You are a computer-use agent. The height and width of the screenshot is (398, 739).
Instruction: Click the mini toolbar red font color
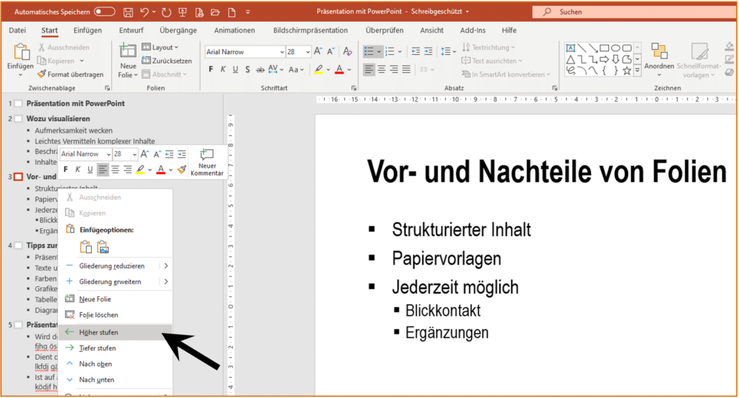coord(161,170)
